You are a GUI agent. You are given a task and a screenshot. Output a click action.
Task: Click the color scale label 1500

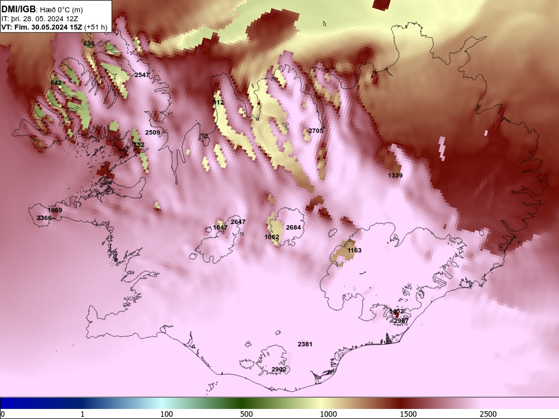[408, 415]
